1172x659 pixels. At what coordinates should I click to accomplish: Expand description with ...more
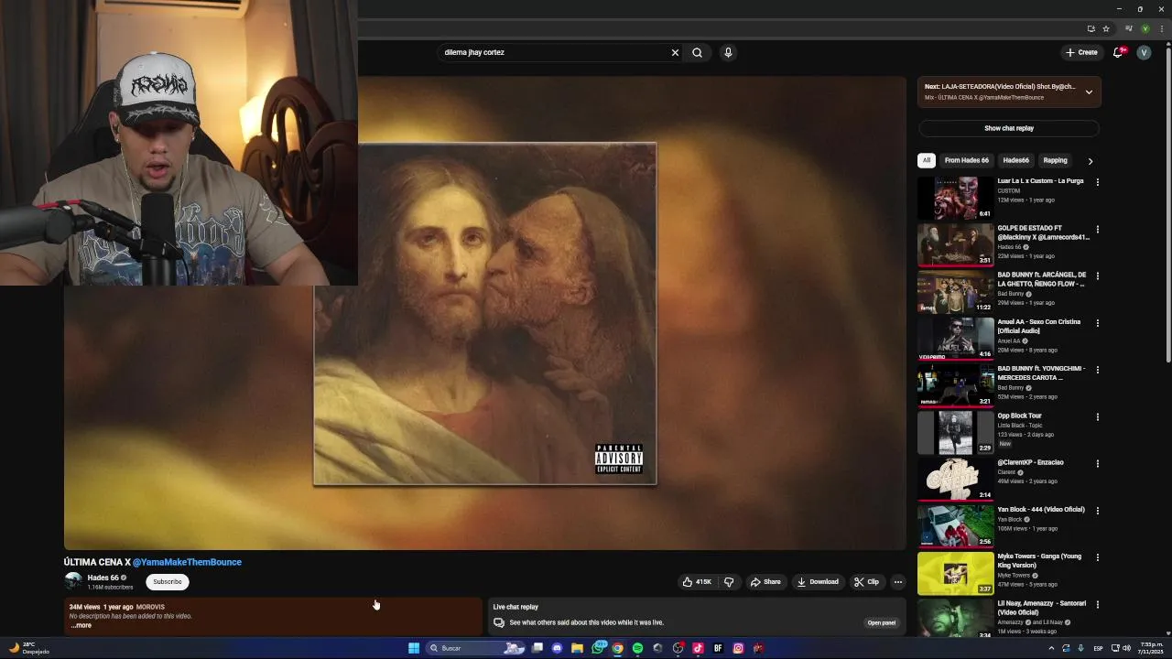click(81, 625)
